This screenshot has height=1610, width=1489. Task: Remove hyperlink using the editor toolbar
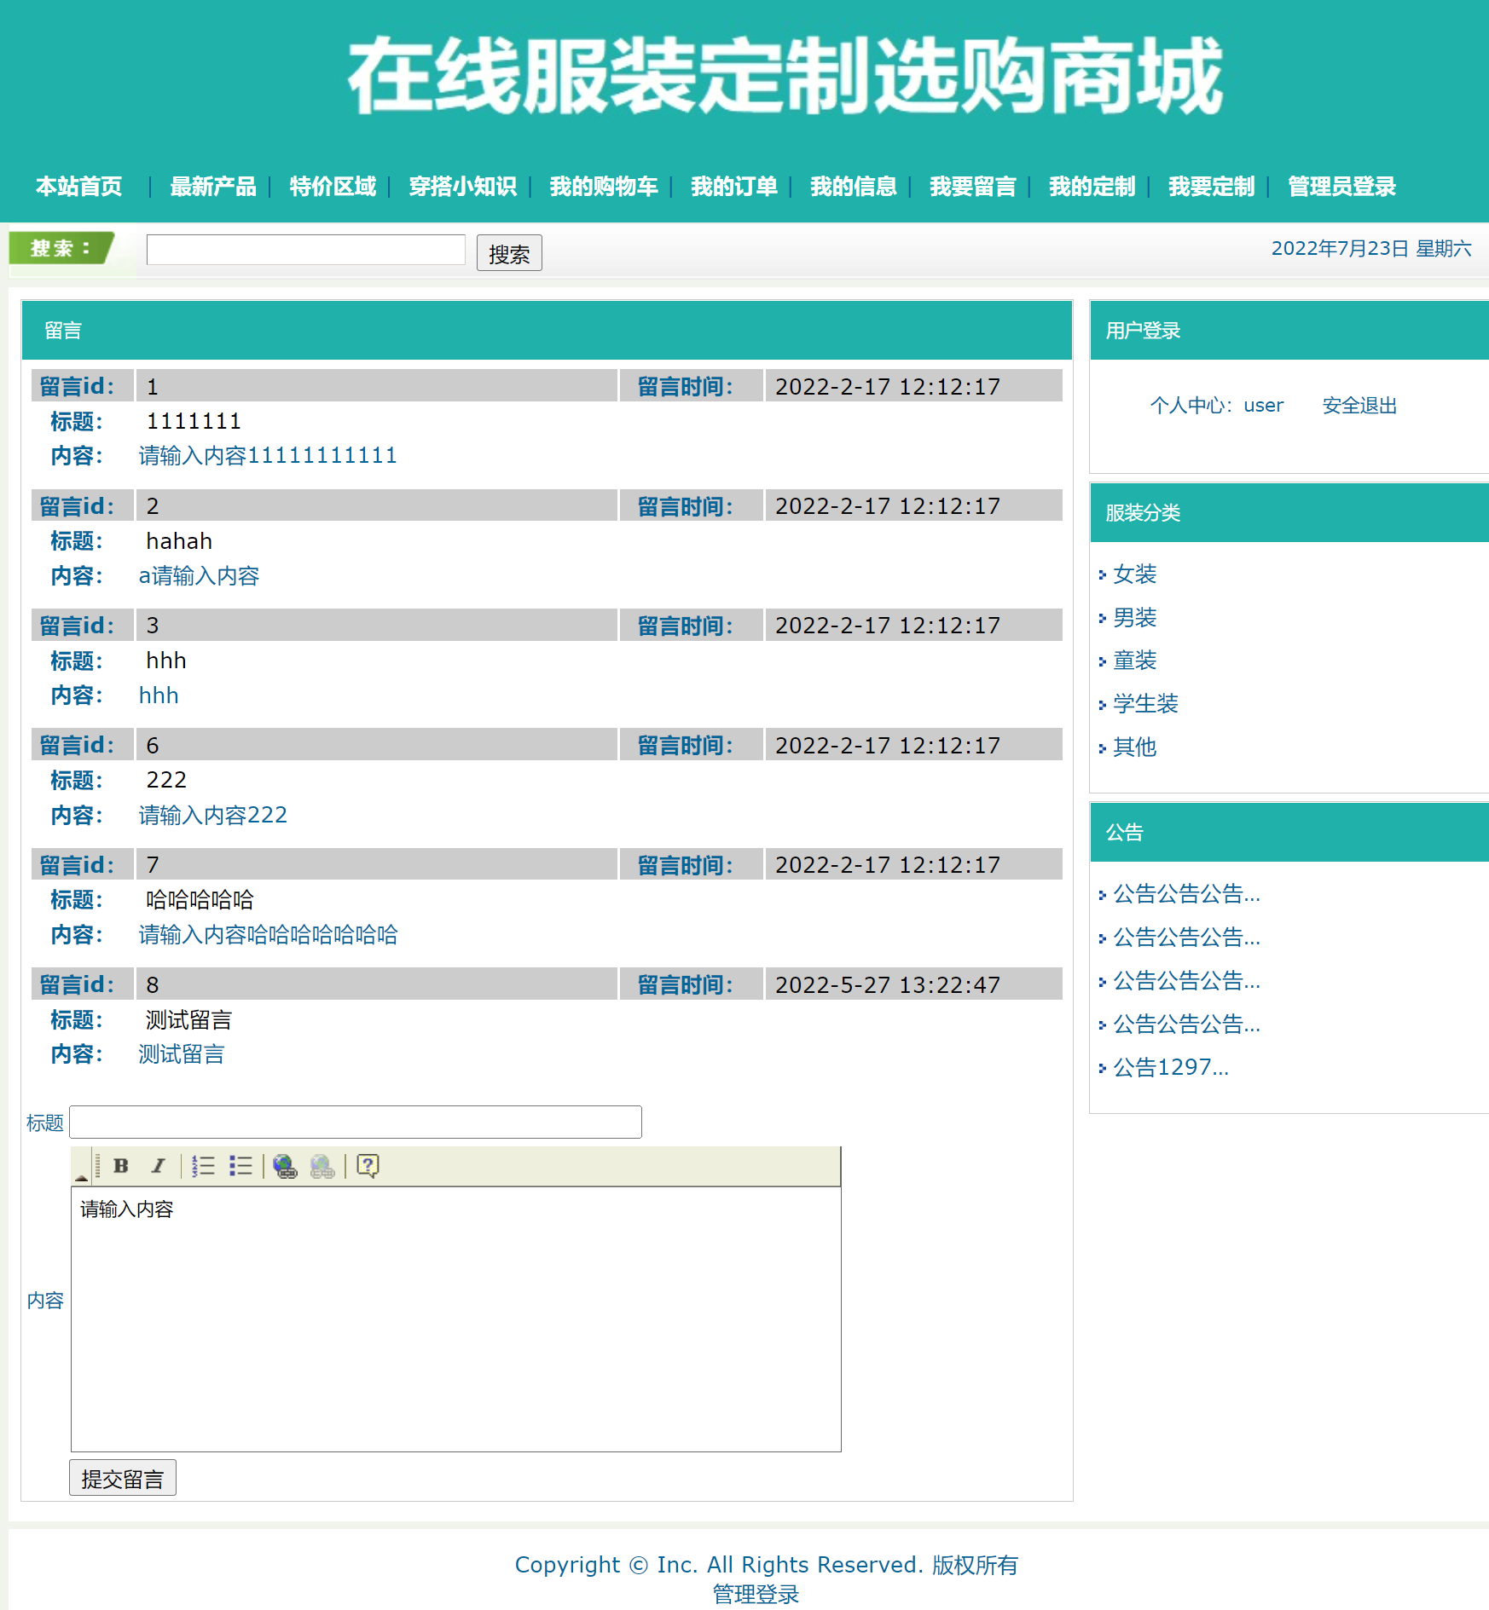click(322, 1167)
